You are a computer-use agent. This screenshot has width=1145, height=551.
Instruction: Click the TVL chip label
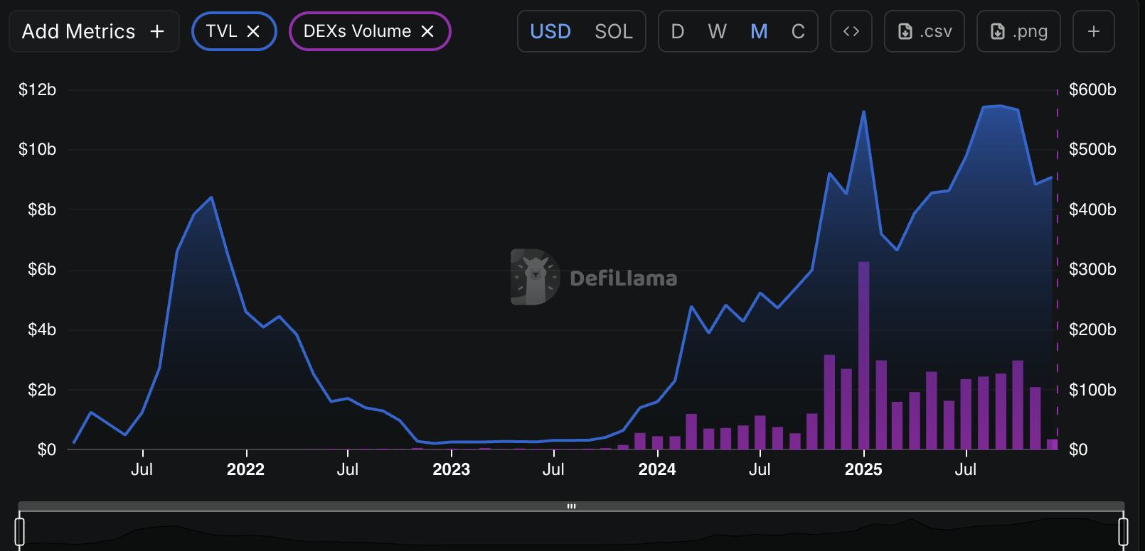pyautogui.click(x=221, y=31)
